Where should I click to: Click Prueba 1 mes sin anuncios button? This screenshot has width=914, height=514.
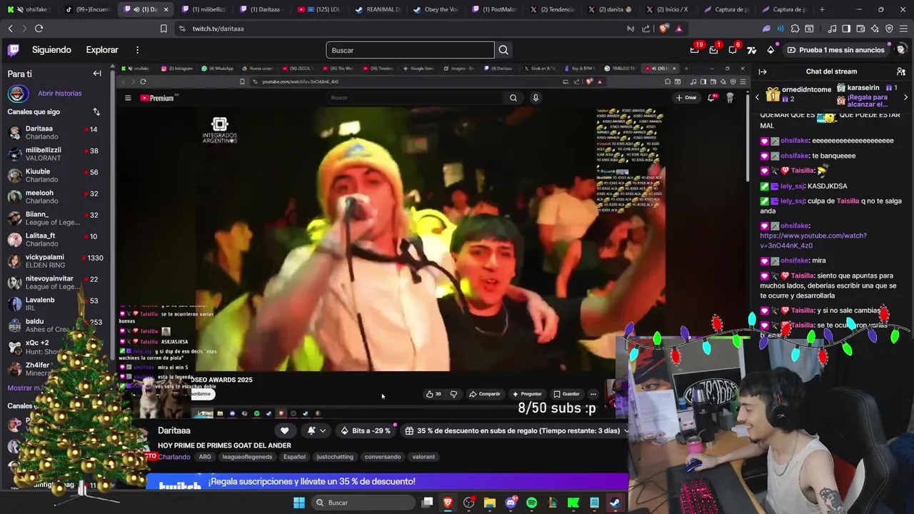click(x=835, y=50)
